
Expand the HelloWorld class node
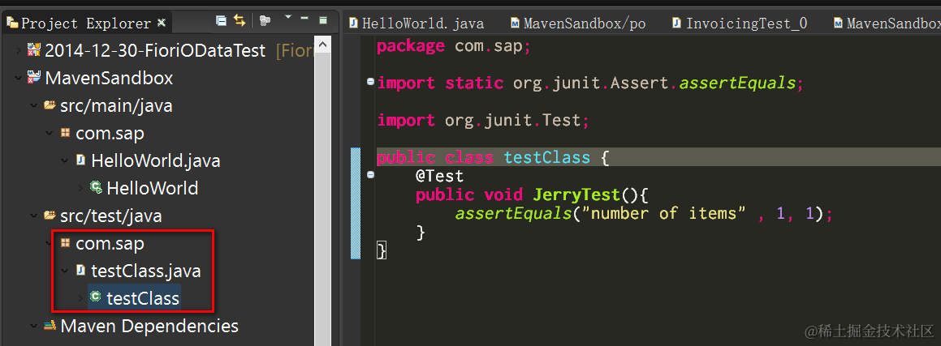coord(80,189)
